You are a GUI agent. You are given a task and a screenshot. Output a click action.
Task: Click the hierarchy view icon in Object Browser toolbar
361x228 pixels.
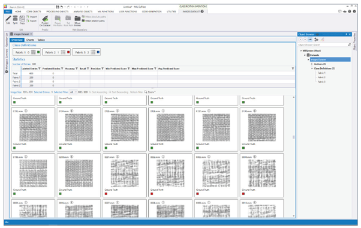pyautogui.click(x=317, y=40)
